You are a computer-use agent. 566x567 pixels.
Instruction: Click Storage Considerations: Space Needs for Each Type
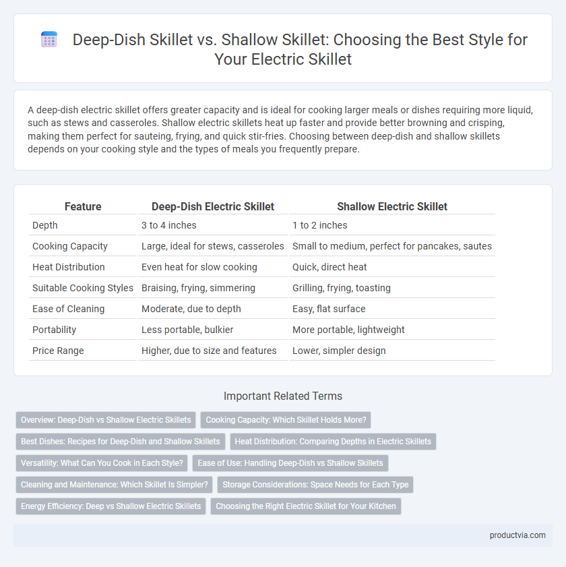(315, 485)
